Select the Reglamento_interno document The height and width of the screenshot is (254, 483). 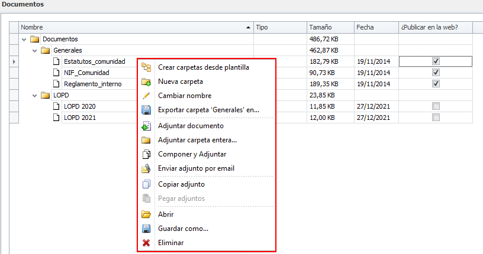click(x=93, y=84)
